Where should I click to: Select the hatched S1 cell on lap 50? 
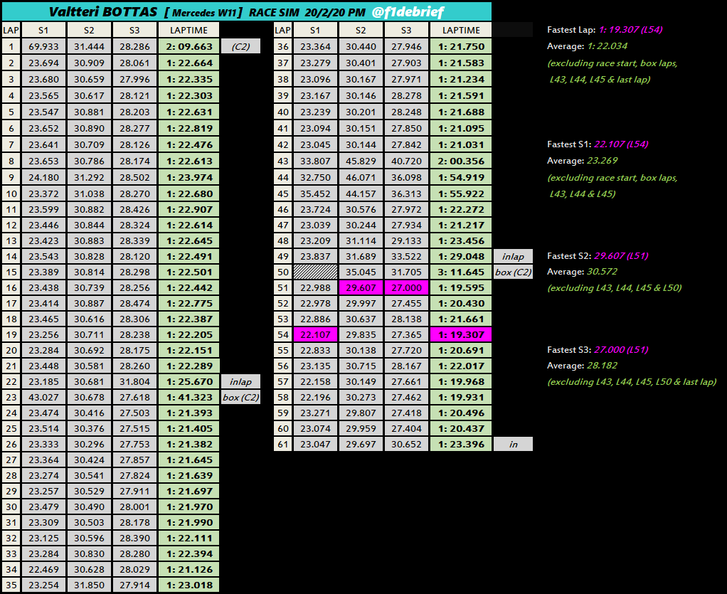point(315,272)
